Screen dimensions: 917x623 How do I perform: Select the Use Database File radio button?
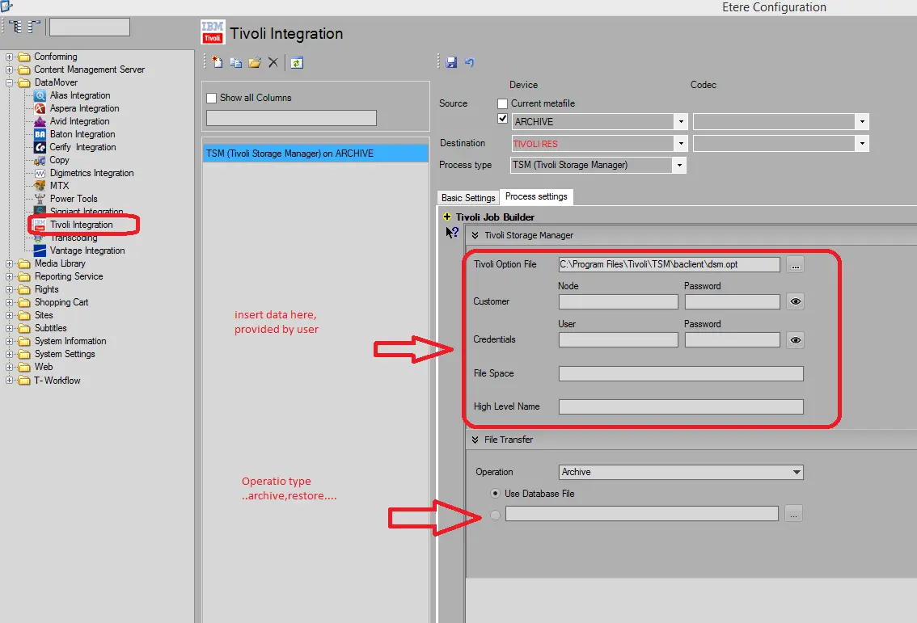(496, 493)
